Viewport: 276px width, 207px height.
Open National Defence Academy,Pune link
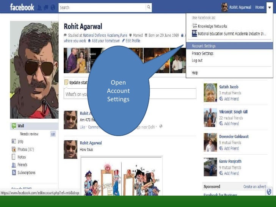105,35
